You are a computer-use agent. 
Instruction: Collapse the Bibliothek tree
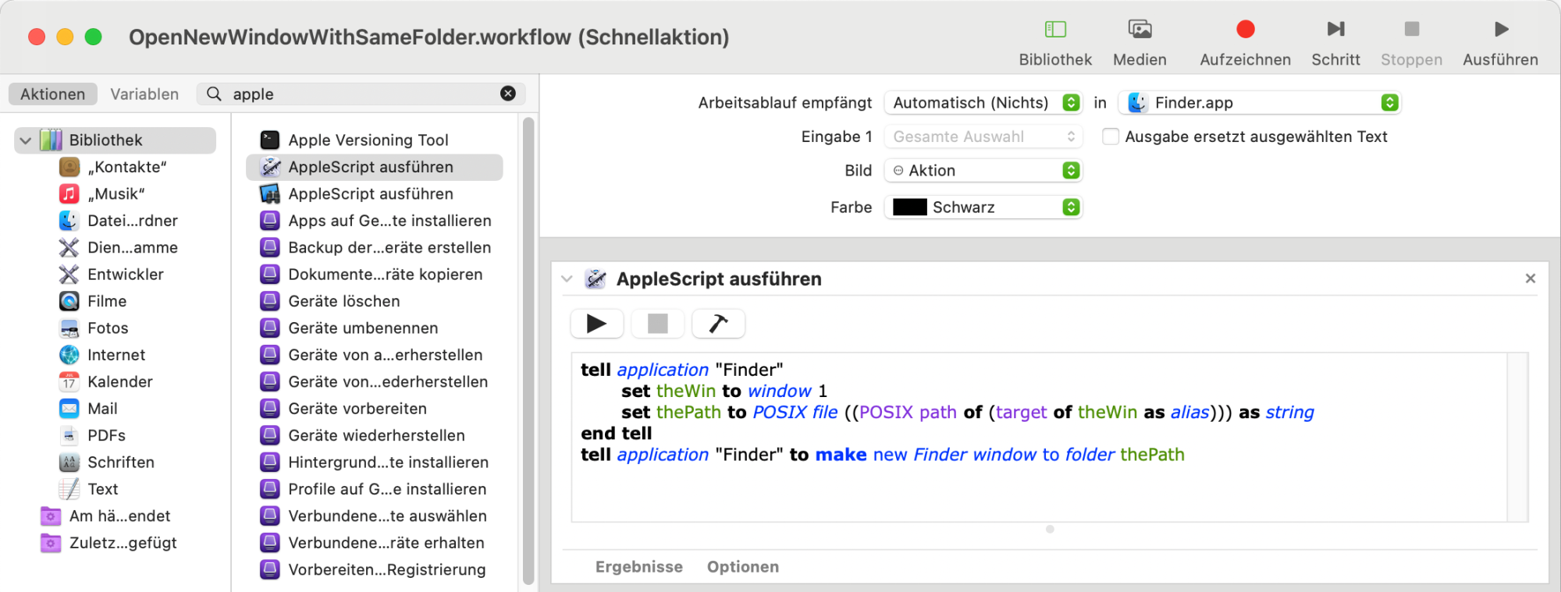(26, 140)
